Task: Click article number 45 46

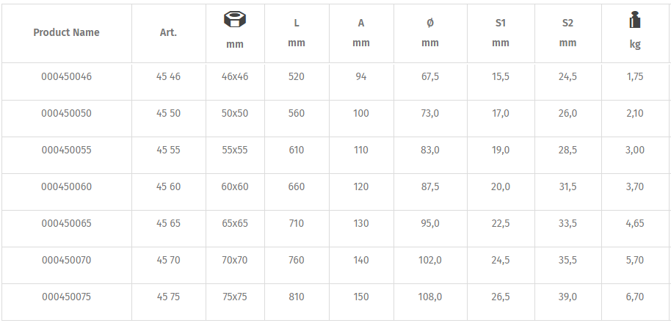Action: 168,76
